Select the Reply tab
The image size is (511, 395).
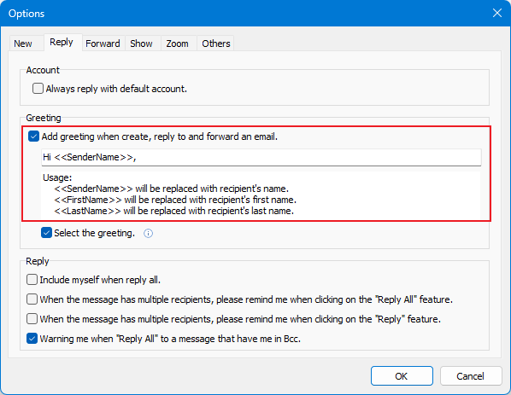click(x=62, y=43)
